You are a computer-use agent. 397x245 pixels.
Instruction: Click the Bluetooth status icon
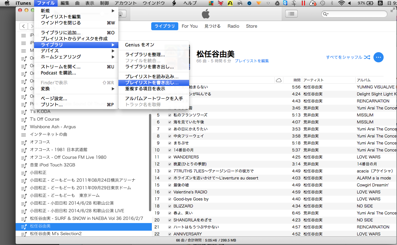click(x=332, y=3)
